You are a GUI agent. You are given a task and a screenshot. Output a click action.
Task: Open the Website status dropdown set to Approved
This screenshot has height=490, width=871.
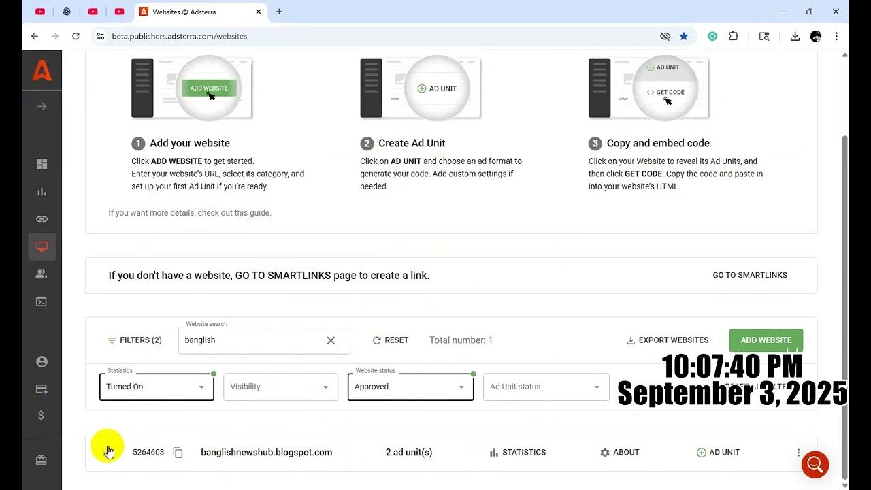(x=410, y=387)
